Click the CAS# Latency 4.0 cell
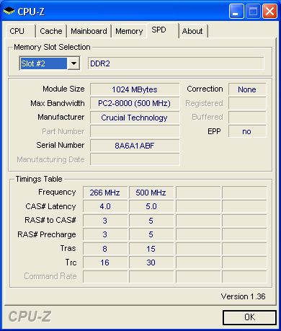281x331 pixels. point(105,206)
